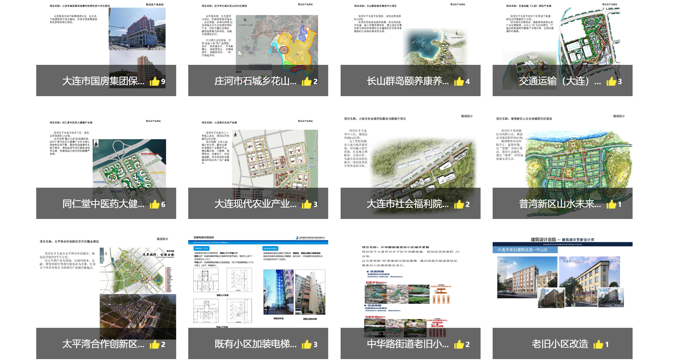Open the 同仁堂中医药 site plan thumbnail
Image resolution: width=691 pixels, height=363 pixels.
(x=129, y=163)
